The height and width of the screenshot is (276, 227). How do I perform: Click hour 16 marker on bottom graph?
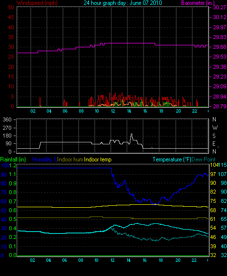pos(144,260)
